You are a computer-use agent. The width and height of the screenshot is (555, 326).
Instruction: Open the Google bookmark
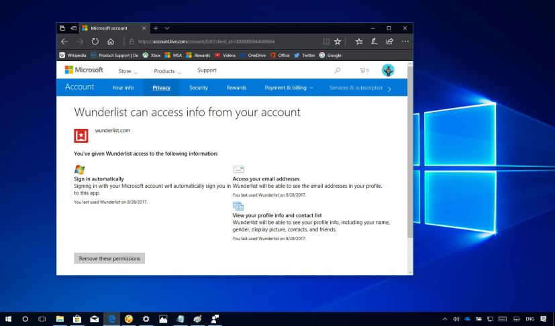(330, 55)
